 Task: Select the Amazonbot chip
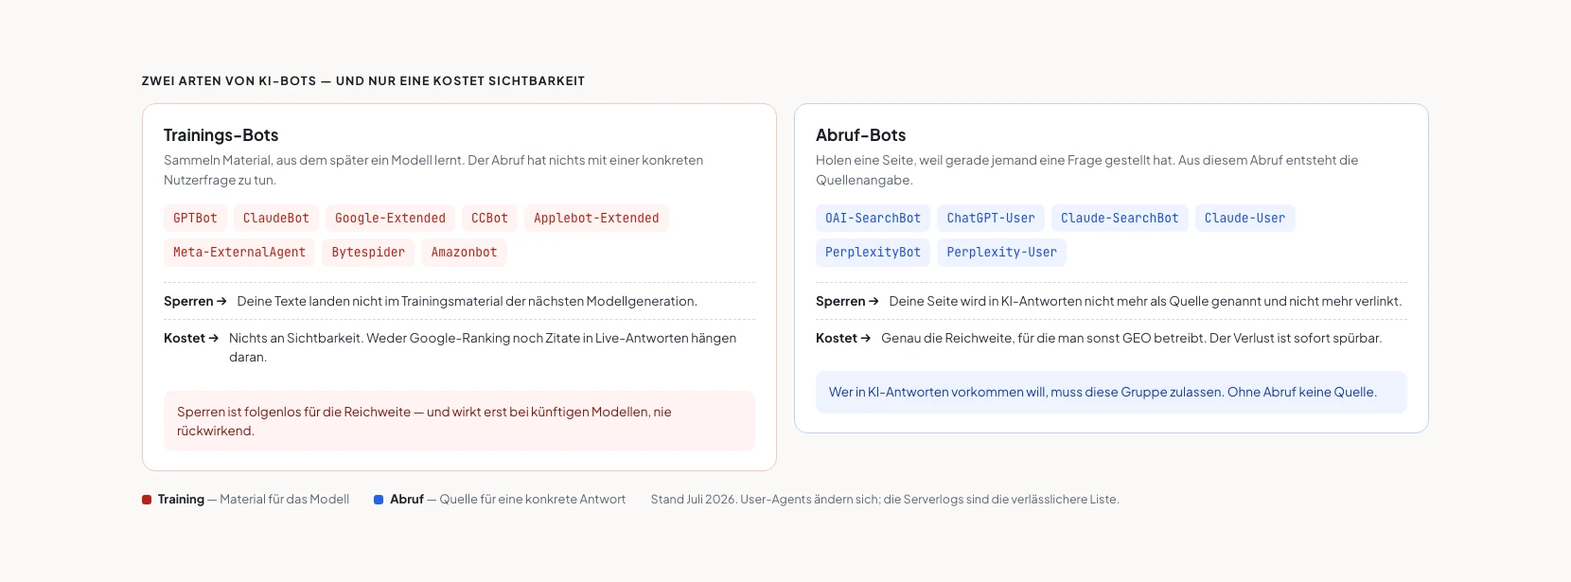point(464,252)
